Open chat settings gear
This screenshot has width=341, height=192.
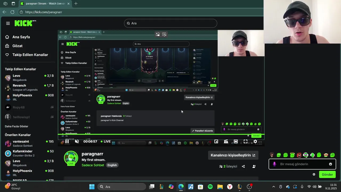(x=314, y=174)
